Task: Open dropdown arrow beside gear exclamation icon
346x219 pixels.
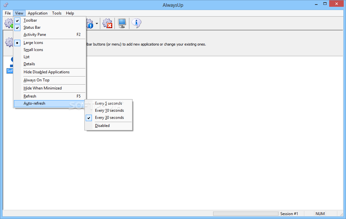Action: (97, 23)
